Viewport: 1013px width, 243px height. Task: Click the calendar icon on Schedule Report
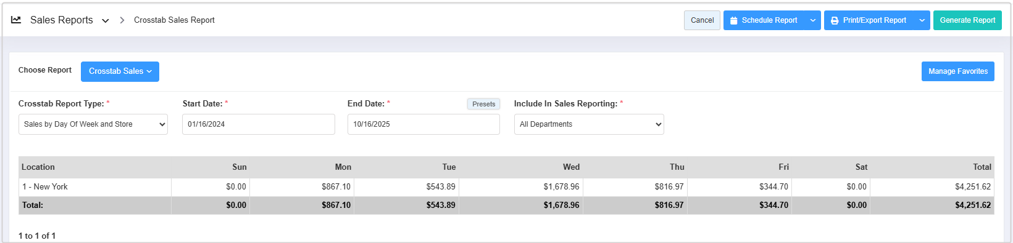click(733, 20)
